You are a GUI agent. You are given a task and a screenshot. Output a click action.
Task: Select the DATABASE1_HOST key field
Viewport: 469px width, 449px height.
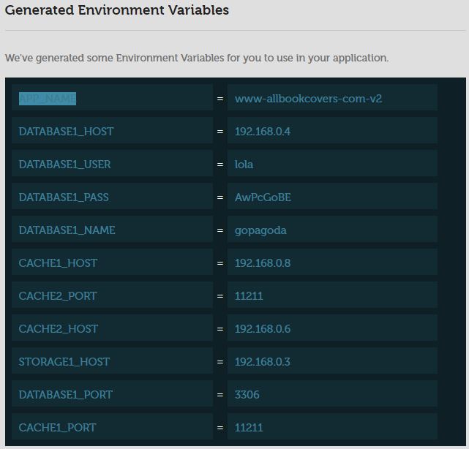(112, 131)
